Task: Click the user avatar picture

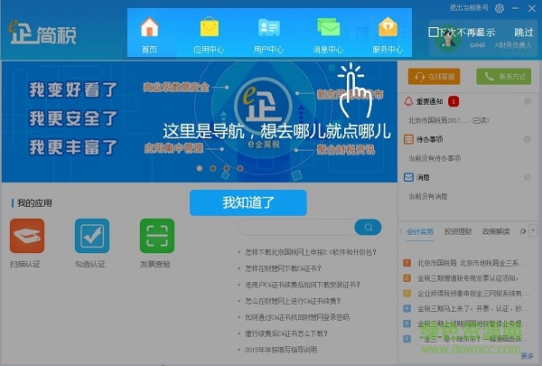Action: [x=448, y=39]
